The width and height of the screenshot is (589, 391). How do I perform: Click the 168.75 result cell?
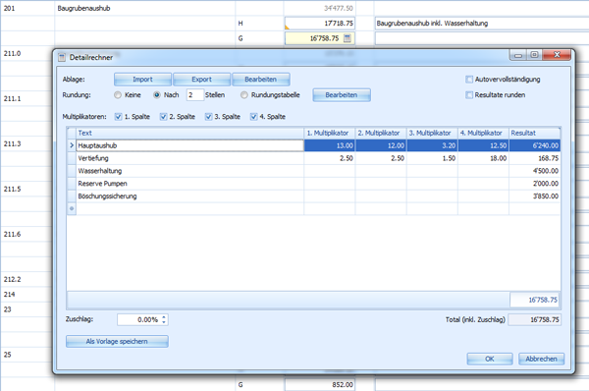tap(535, 158)
